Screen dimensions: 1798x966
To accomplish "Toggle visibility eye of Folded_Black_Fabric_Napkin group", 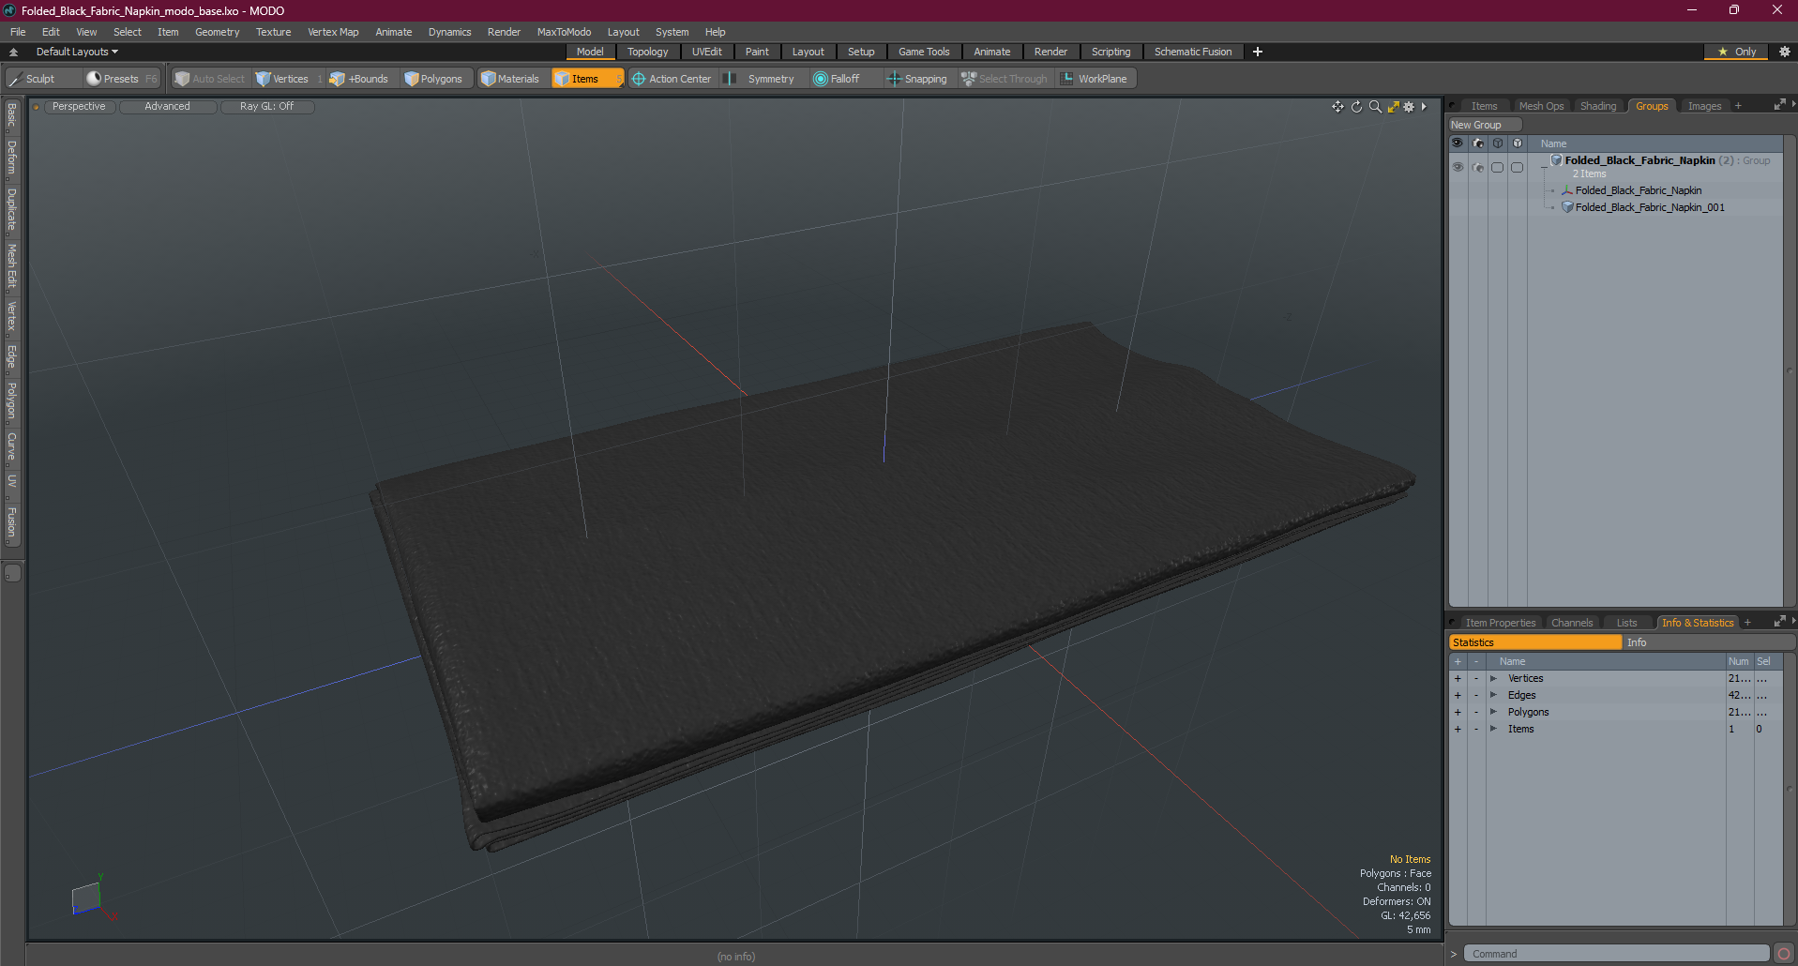I will [x=1458, y=167].
